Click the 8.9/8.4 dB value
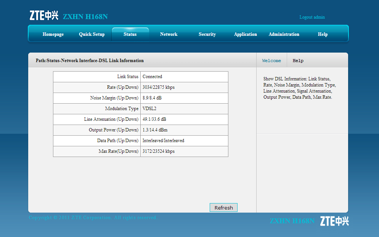Viewport: 379px width, 237px height. click(x=152, y=98)
